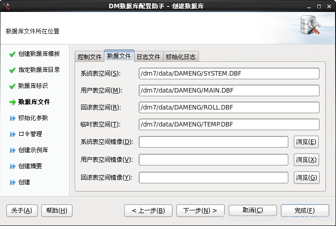Click 浏览(E) for system tablespace mirror

[306, 142]
